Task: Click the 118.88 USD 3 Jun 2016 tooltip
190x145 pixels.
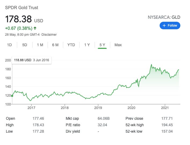Action: (x=31, y=60)
